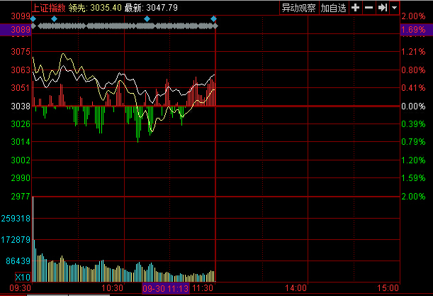Click the X10 volume multiplier label

21,277
